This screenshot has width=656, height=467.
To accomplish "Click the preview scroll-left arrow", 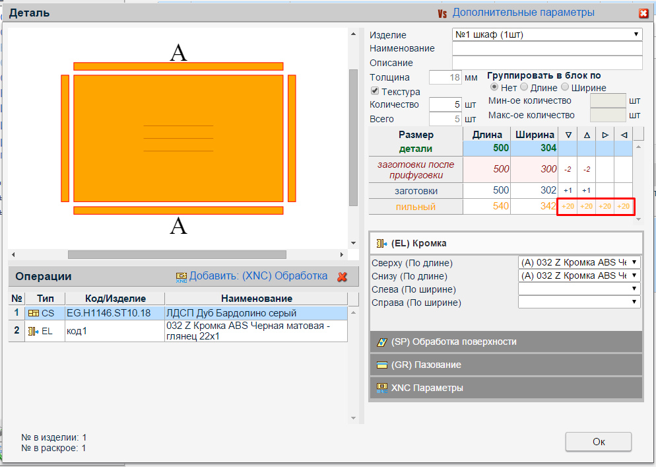I will tap(13, 255).
